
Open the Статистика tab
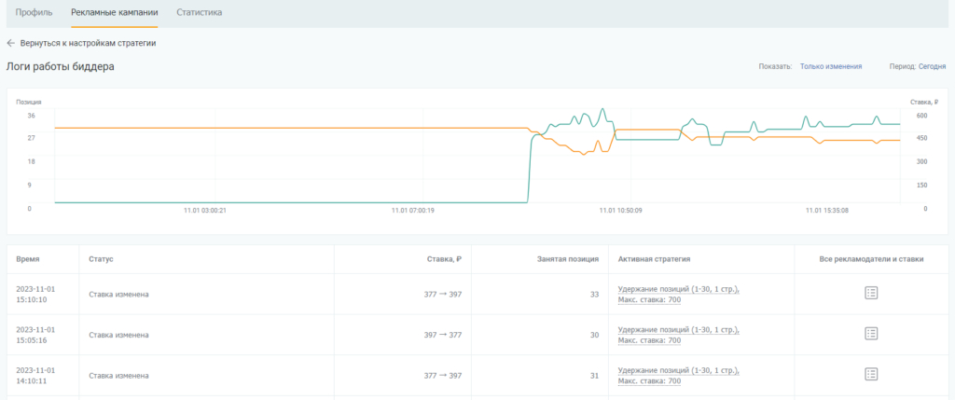(x=199, y=12)
